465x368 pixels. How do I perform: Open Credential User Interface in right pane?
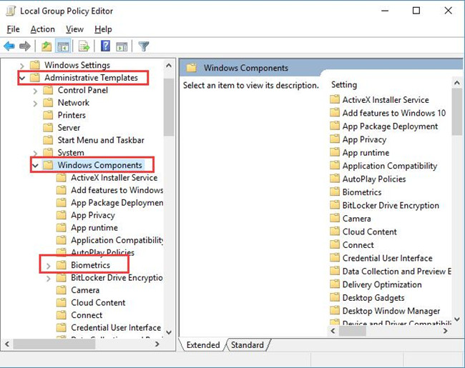387,258
